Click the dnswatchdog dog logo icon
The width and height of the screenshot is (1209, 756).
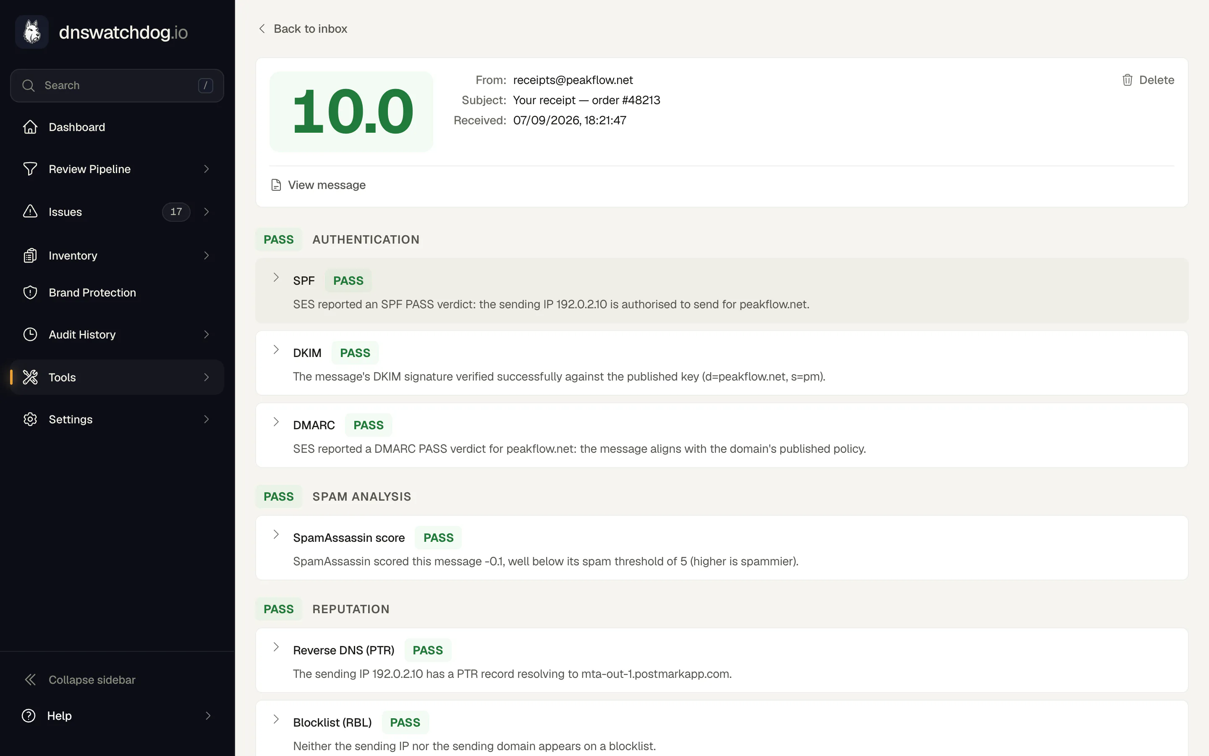tap(32, 32)
